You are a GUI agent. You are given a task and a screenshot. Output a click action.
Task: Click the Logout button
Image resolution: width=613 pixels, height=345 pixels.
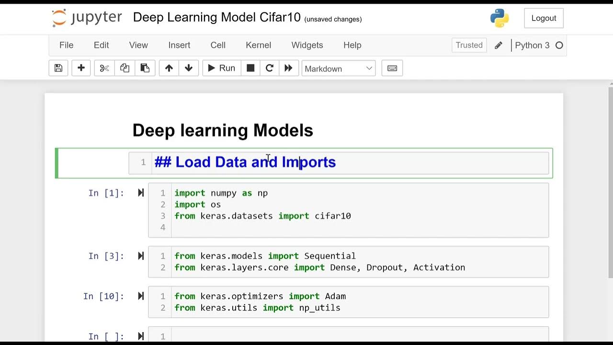(544, 18)
